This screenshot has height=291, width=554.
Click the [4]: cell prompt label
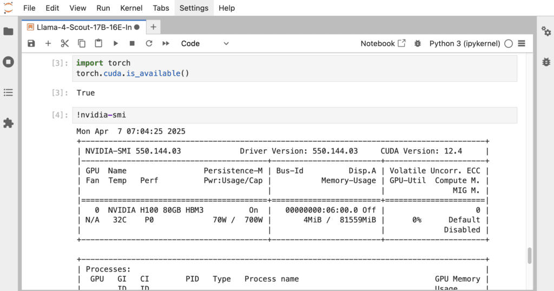click(60, 115)
